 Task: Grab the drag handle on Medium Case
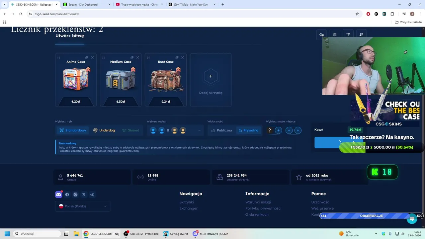point(103,57)
